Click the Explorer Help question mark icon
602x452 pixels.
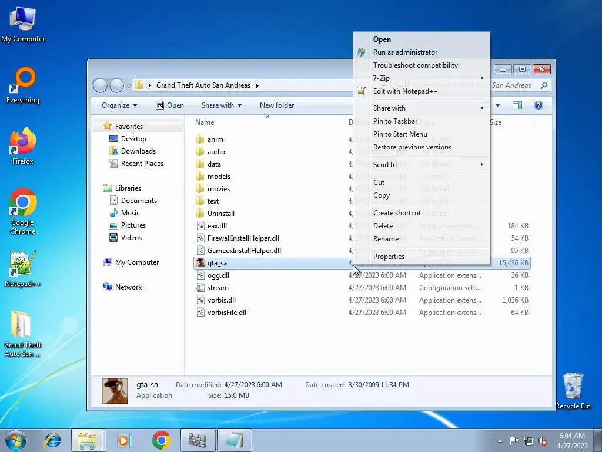539,105
